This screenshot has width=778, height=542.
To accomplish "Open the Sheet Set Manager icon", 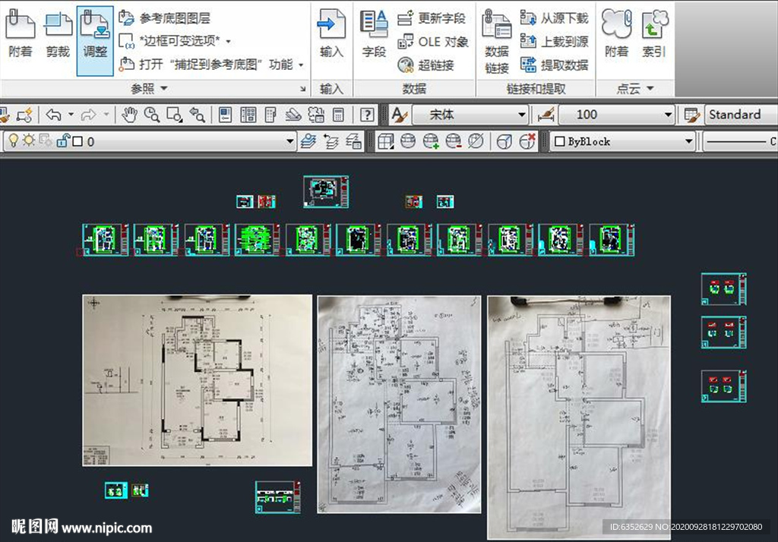I will tap(293, 115).
